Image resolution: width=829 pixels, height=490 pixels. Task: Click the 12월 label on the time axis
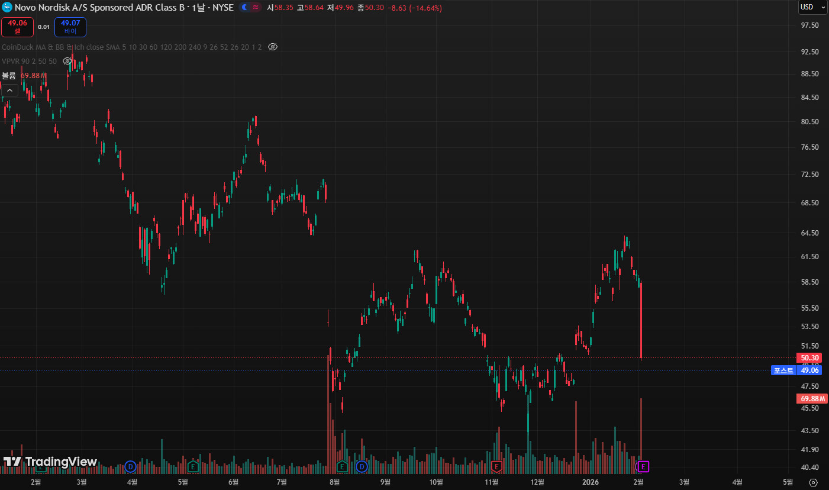click(x=538, y=482)
